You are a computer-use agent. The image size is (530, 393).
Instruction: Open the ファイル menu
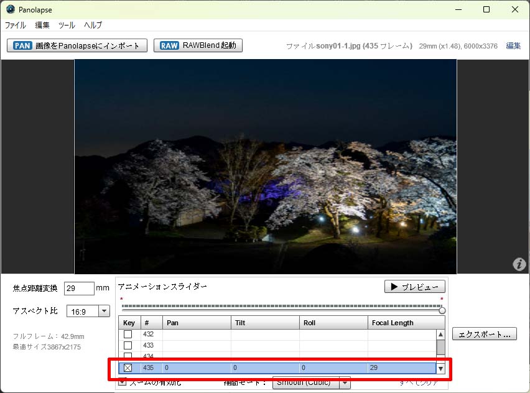pyautogui.click(x=16, y=25)
